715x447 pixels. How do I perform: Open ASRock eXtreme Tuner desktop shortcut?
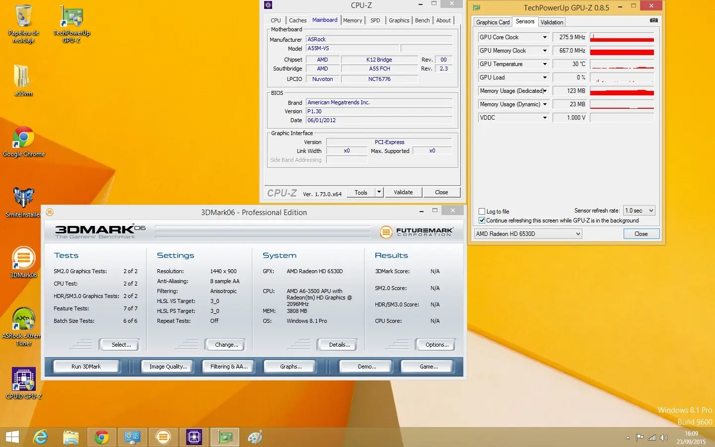pyautogui.click(x=23, y=326)
